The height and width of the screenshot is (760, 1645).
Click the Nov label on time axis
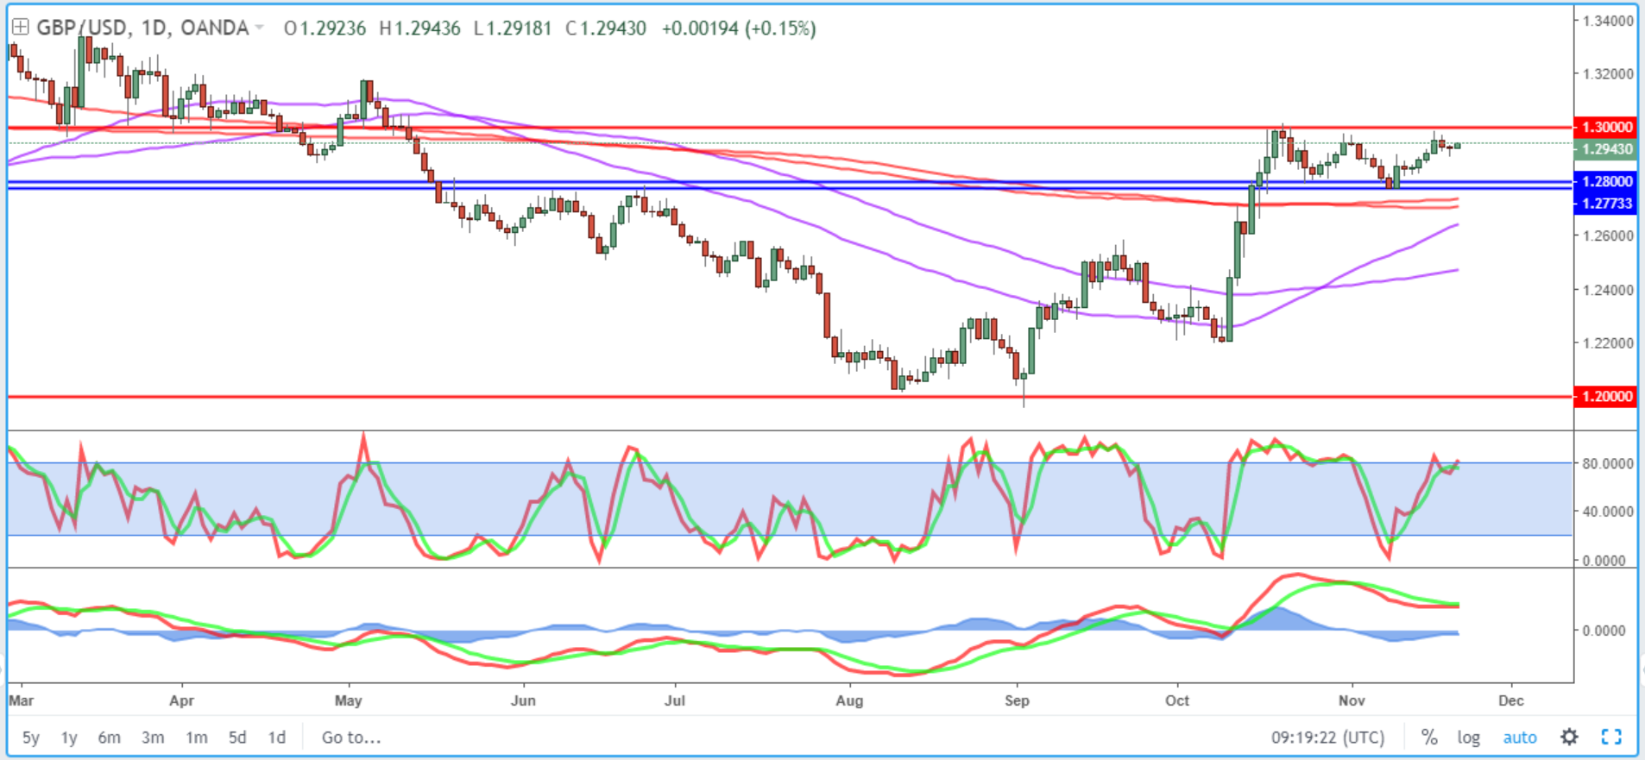pyautogui.click(x=1352, y=700)
